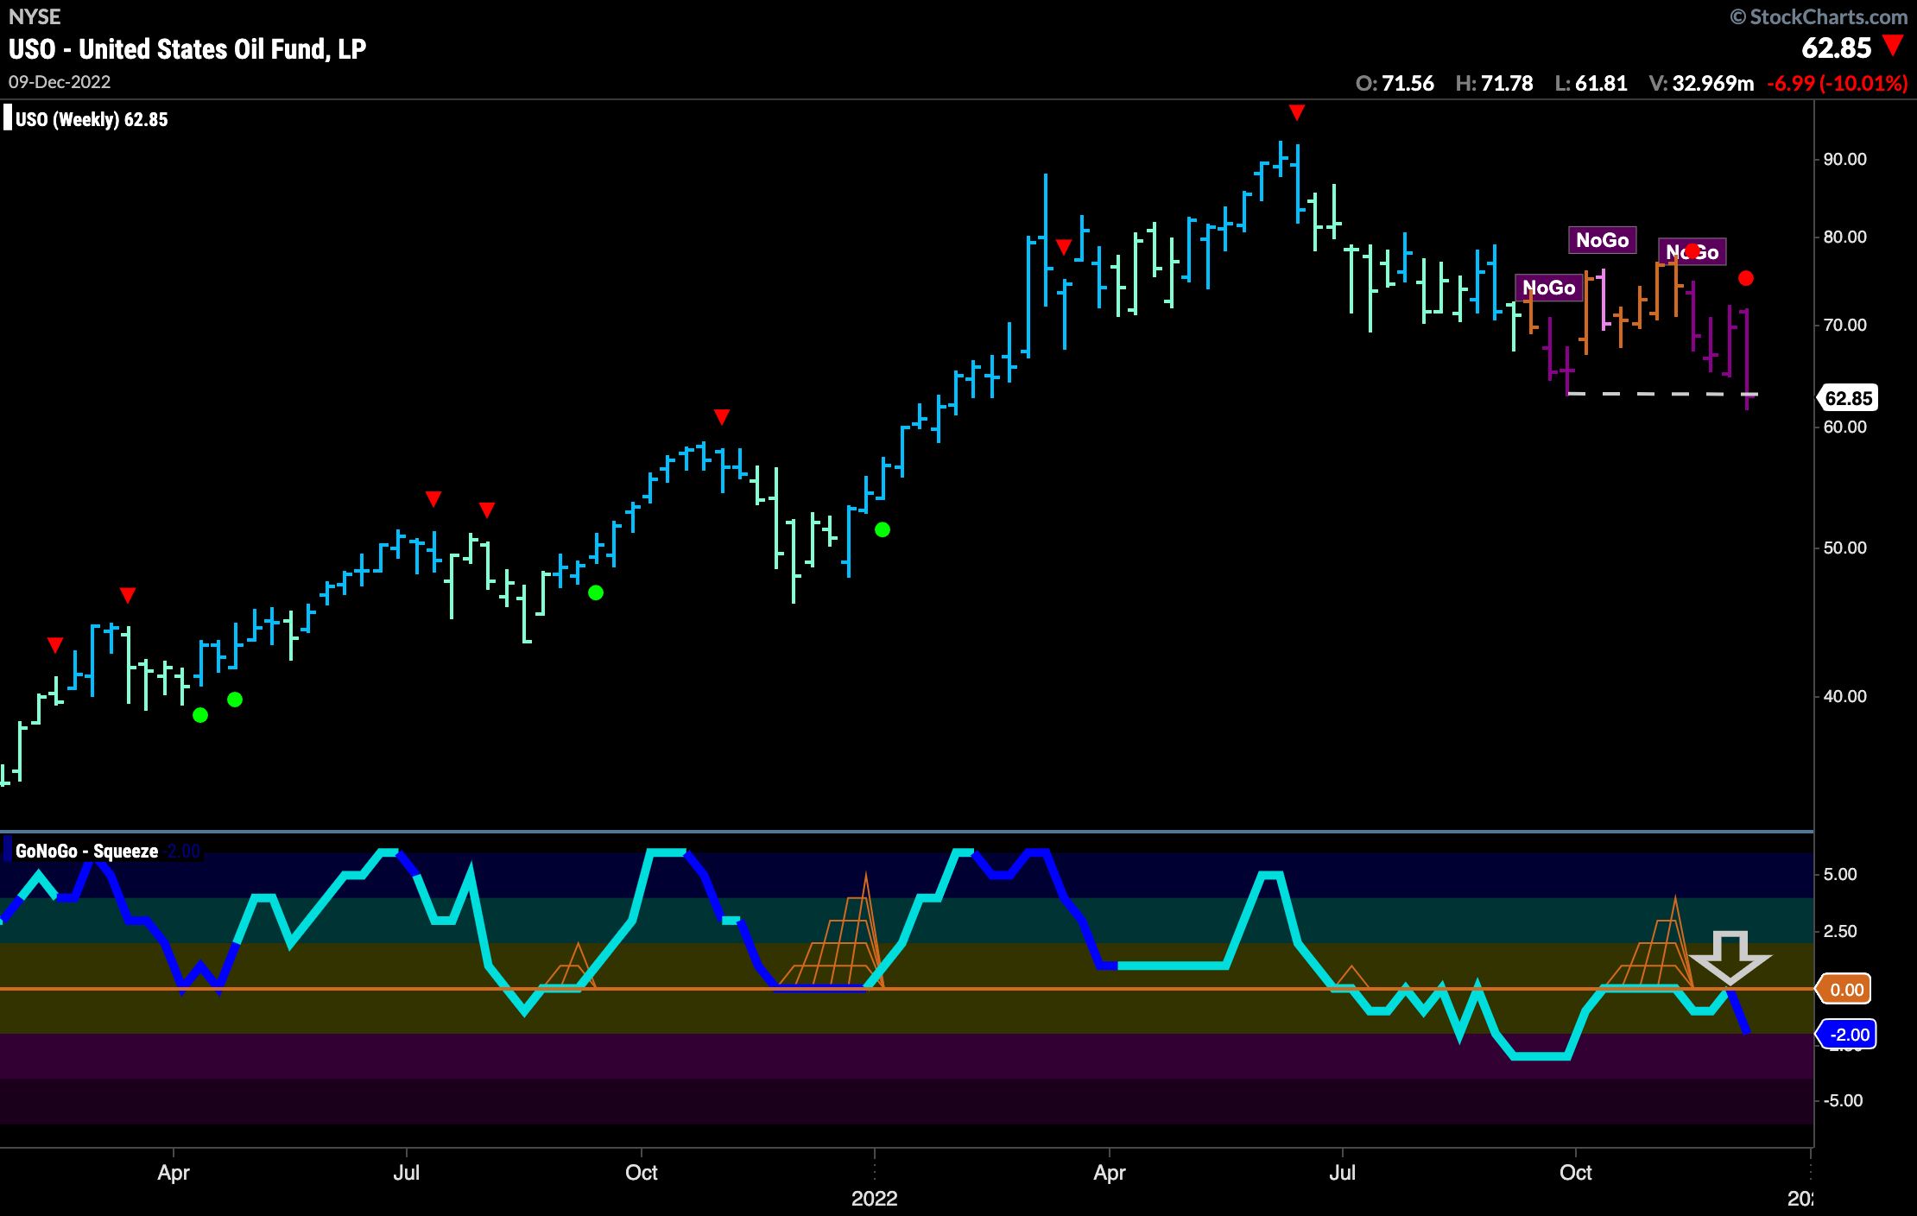Click the red triangle marker near the March 2022 spike
This screenshot has height=1216, width=1917.
click(1064, 247)
